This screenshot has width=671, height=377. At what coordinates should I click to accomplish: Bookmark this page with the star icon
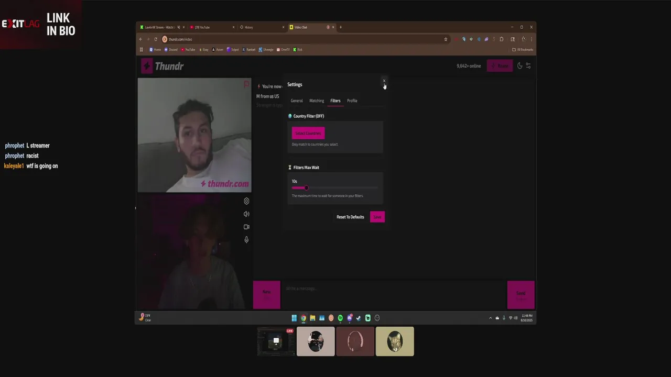click(x=446, y=39)
